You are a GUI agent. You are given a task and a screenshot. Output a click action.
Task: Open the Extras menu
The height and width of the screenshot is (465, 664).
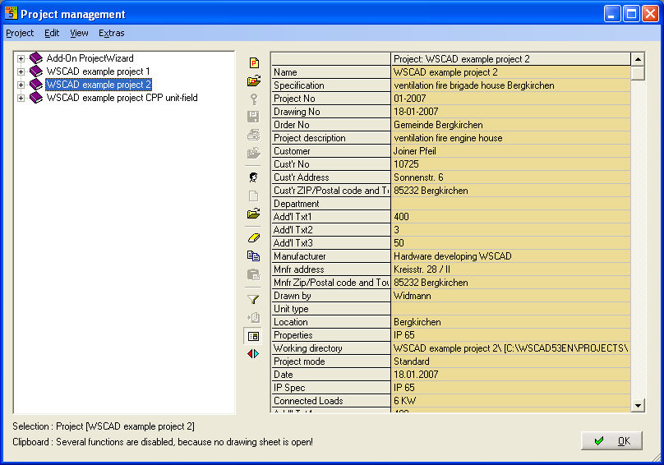point(112,33)
